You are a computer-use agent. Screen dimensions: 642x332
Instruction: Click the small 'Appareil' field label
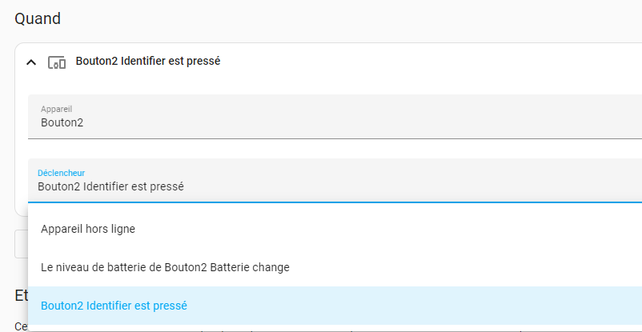[x=57, y=109]
